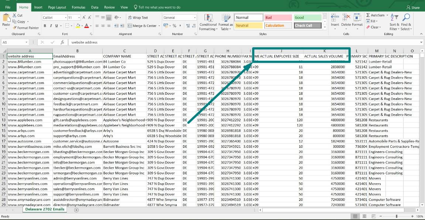Image resolution: width=425 pixels, height=220 pixels.
Task: Click the Cut scissors icon
Action: click(x=14, y=15)
